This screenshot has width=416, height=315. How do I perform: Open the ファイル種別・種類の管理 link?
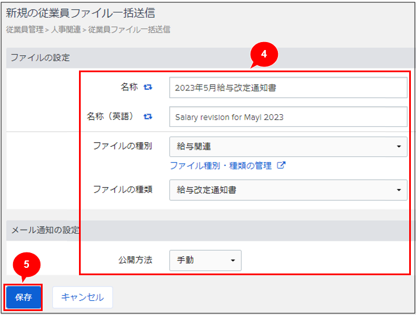[x=222, y=166]
